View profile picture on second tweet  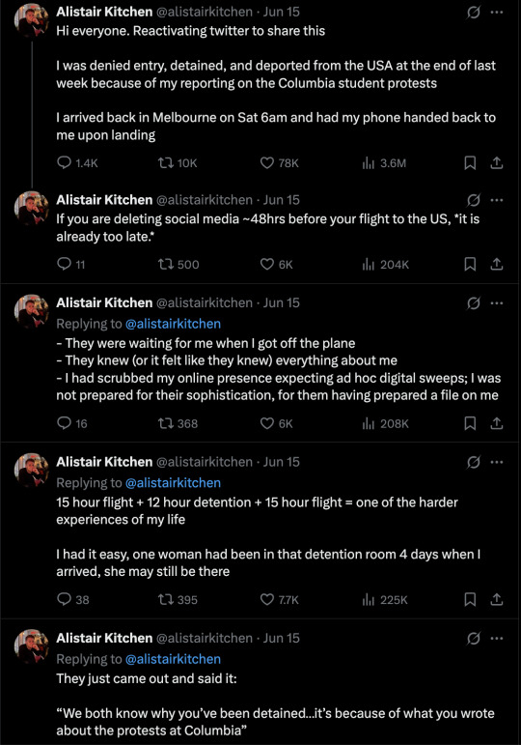point(31,209)
